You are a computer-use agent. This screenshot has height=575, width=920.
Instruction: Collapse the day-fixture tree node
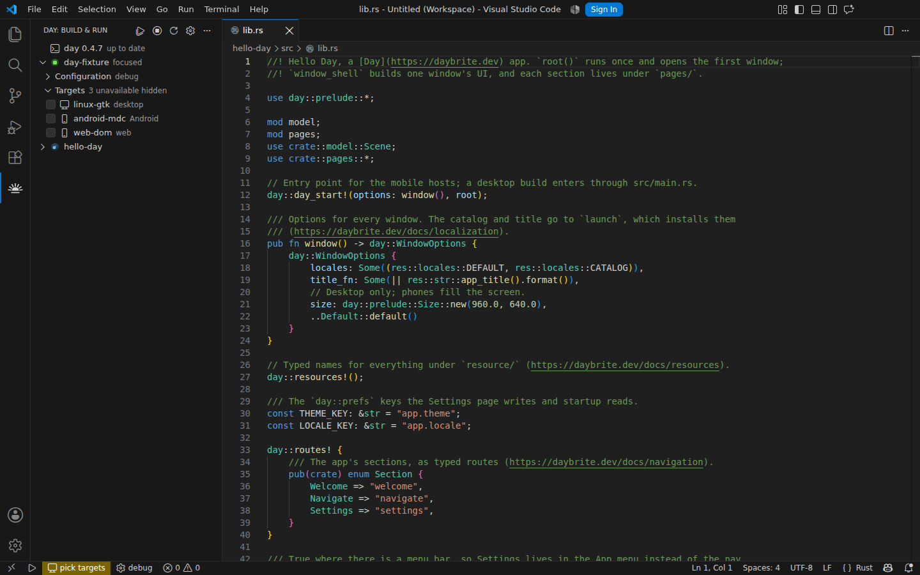click(x=43, y=63)
